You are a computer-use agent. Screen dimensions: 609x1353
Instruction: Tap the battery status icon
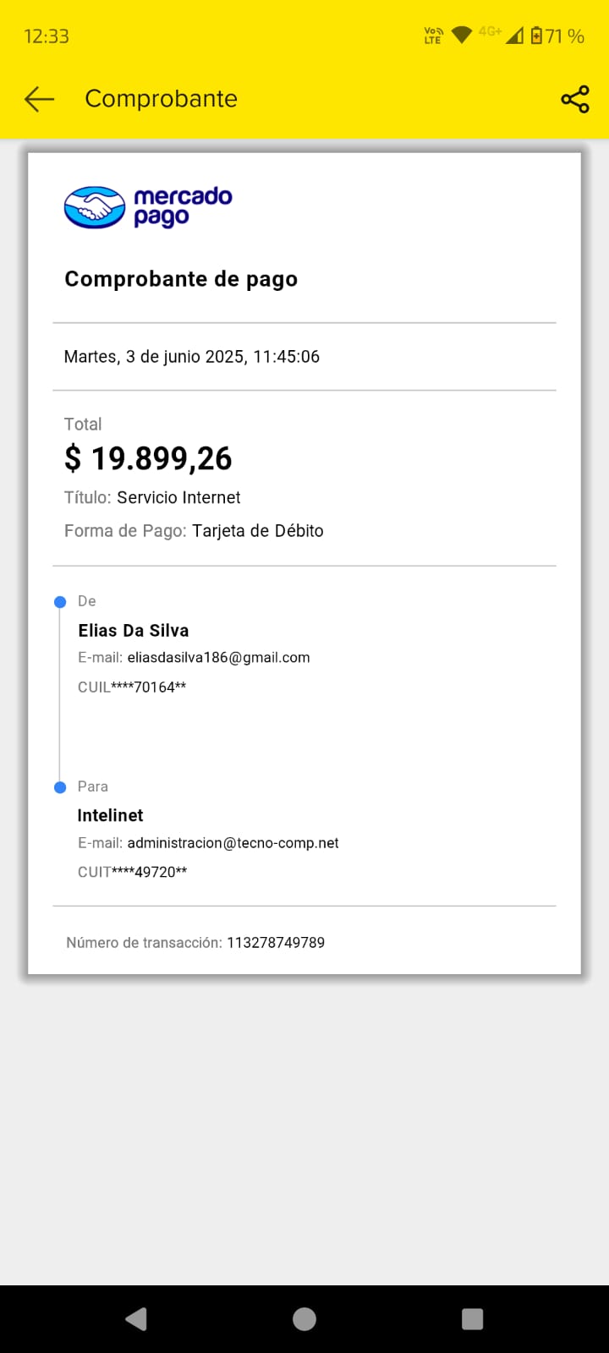(536, 36)
